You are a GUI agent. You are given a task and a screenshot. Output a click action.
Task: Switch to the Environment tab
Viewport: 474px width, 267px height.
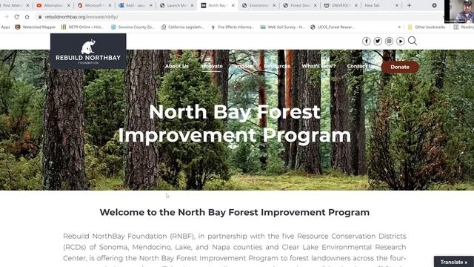258,5
